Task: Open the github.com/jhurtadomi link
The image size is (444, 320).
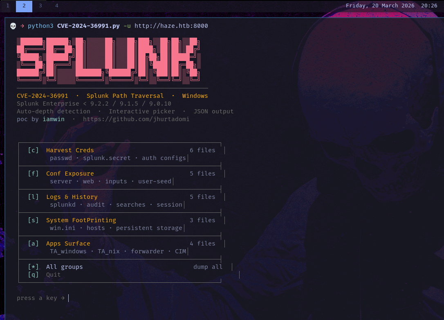Action: [136, 119]
